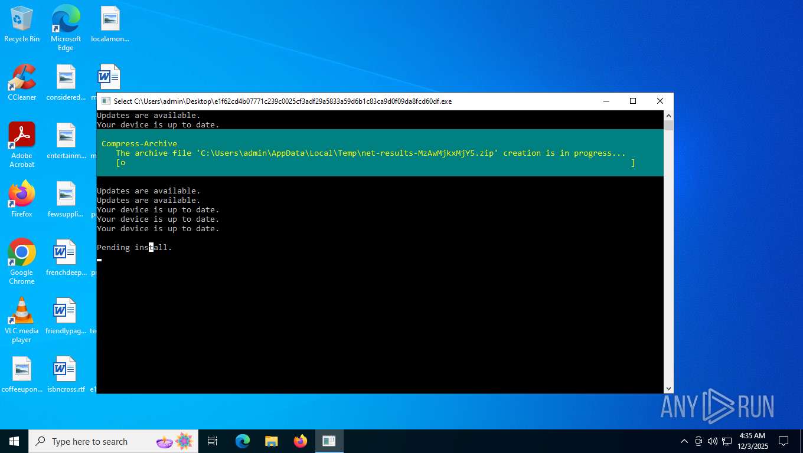This screenshot has height=453, width=803.
Task: Select the friendlypag Word document icon
Action: (x=66, y=317)
